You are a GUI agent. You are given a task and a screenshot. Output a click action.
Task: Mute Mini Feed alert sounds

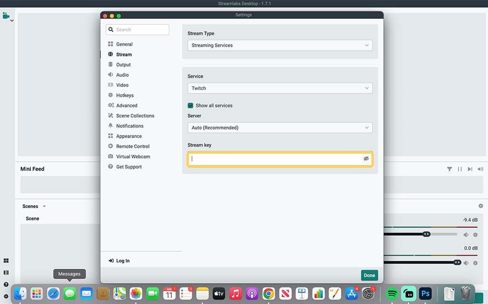[480, 169]
